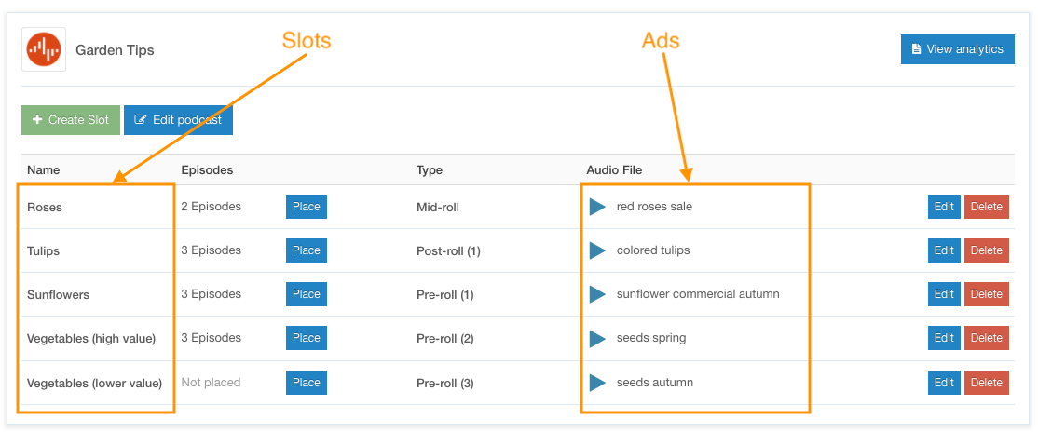
Task: Click the Garden Tips podcast title
Action: pyautogui.click(x=115, y=50)
